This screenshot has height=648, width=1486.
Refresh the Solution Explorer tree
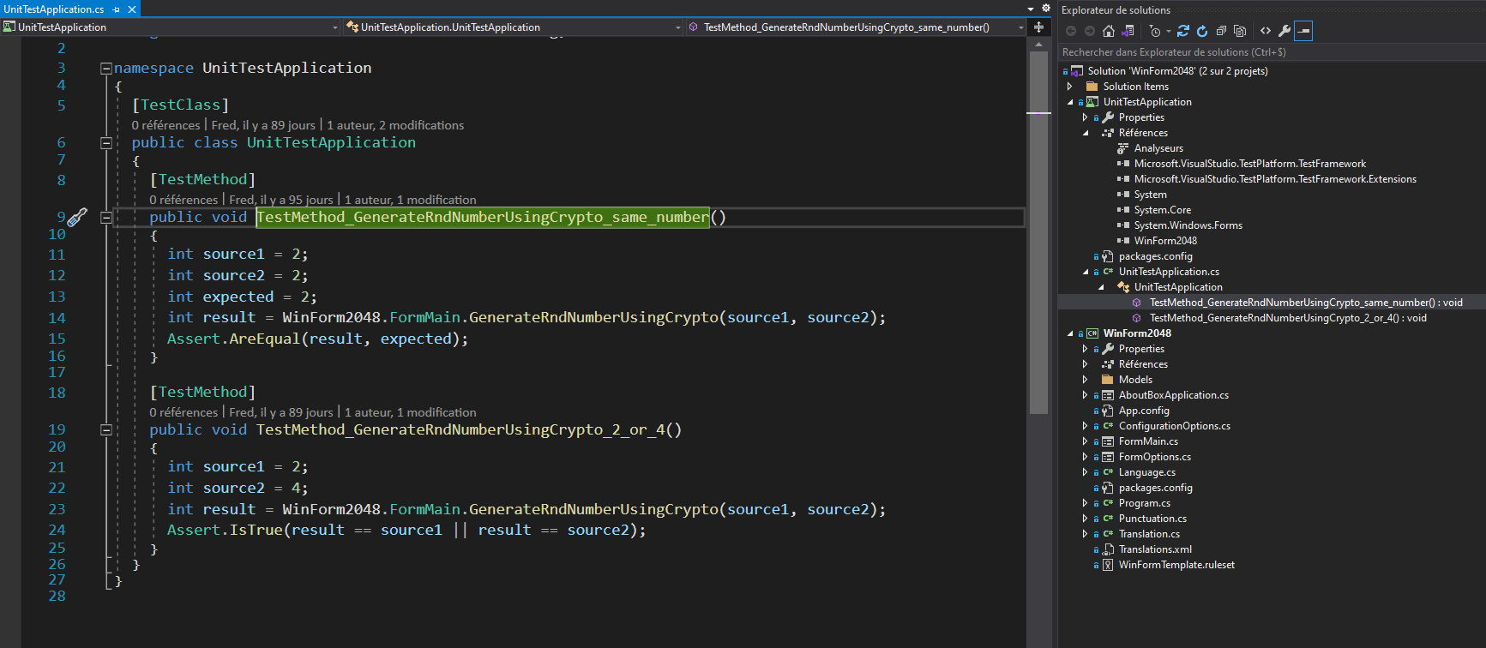pyautogui.click(x=1202, y=31)
